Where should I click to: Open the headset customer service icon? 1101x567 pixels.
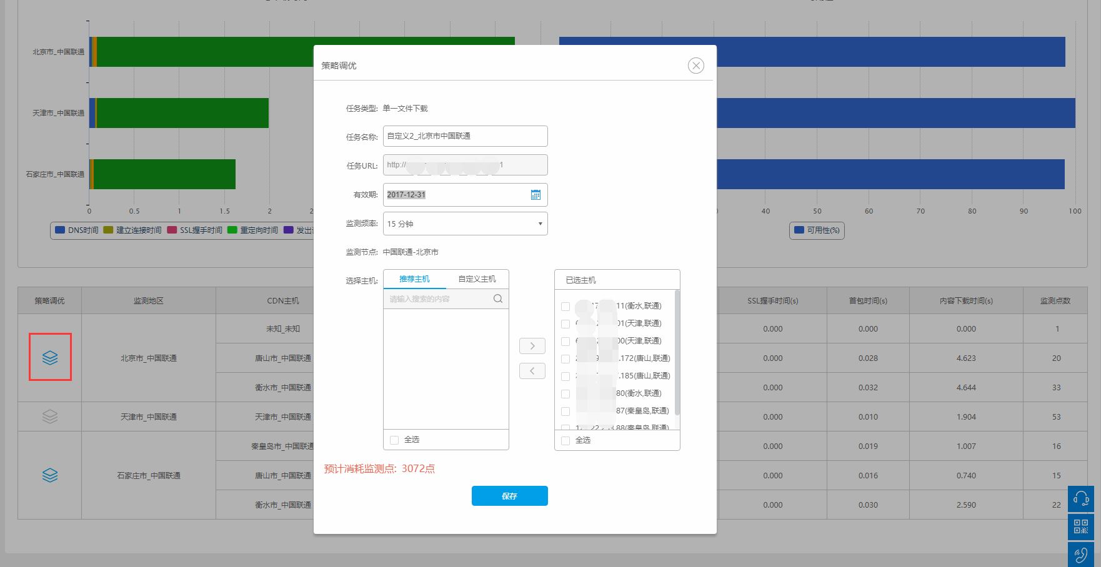click(1080, 499)
